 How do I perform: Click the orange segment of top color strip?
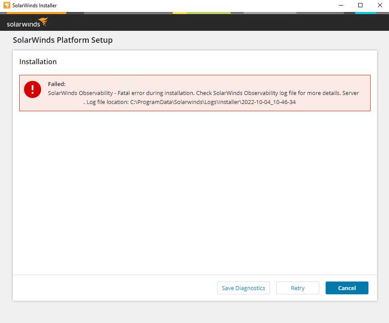[36, 13]
